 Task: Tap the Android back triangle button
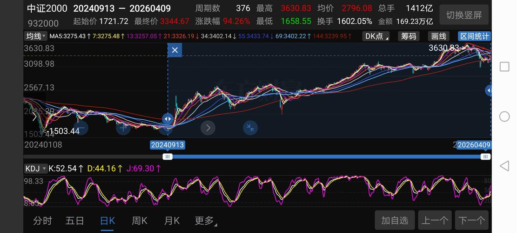click(x=504, y=166)
